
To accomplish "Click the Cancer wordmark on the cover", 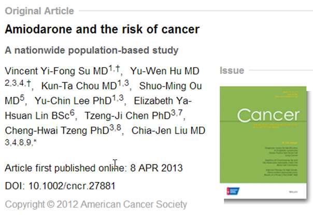I will click(x=268, y=115).
